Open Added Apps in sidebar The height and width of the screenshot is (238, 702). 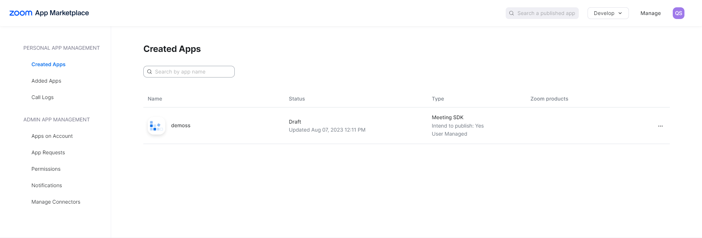click(46, 81)
